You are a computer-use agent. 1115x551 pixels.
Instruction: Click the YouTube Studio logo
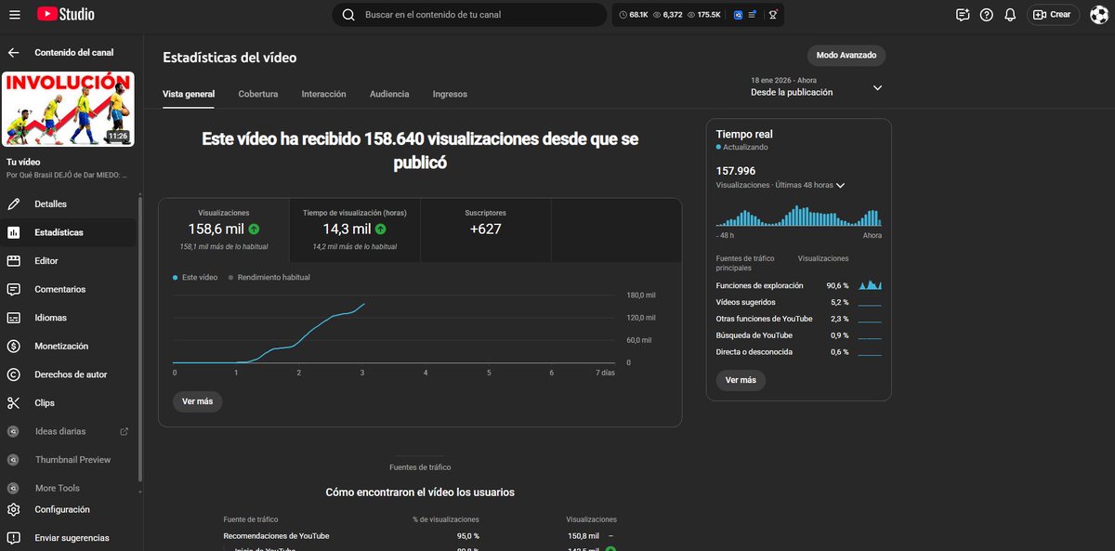[x=66, y=15]
